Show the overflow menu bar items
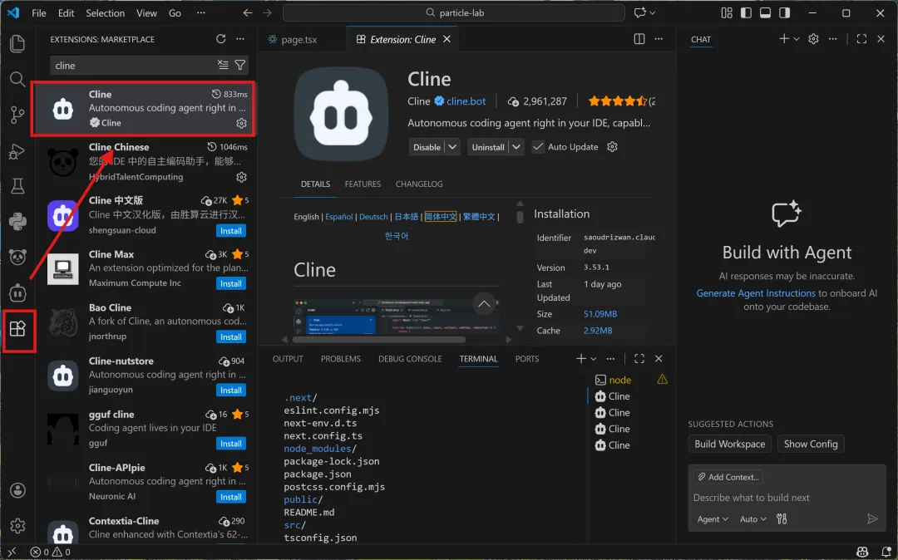The height and width of the screenshot is (560, 898). [x=201, y=12]
